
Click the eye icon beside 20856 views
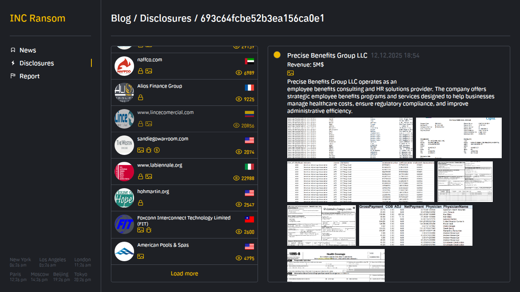click(236, 126)
